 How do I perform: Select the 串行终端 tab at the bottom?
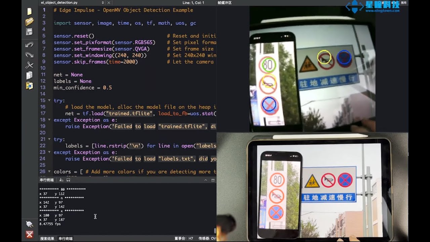pyautogui.click(x=66, y=239)
